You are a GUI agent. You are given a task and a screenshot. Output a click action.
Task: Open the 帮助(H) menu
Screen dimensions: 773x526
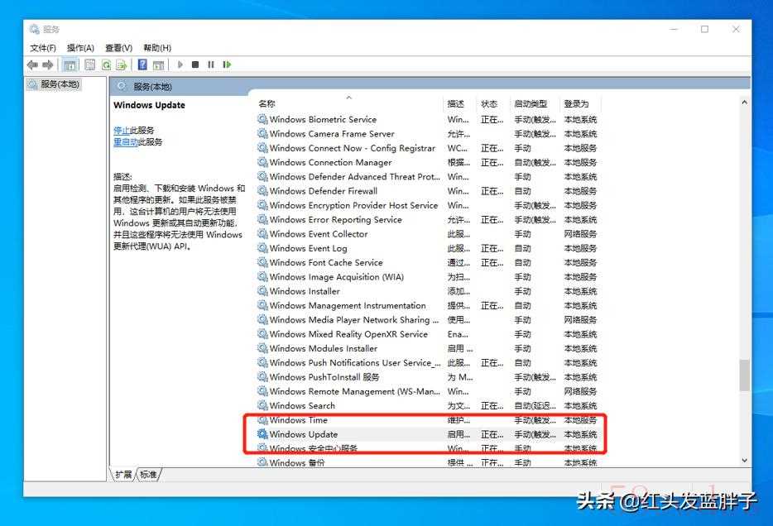click(157, 48)
